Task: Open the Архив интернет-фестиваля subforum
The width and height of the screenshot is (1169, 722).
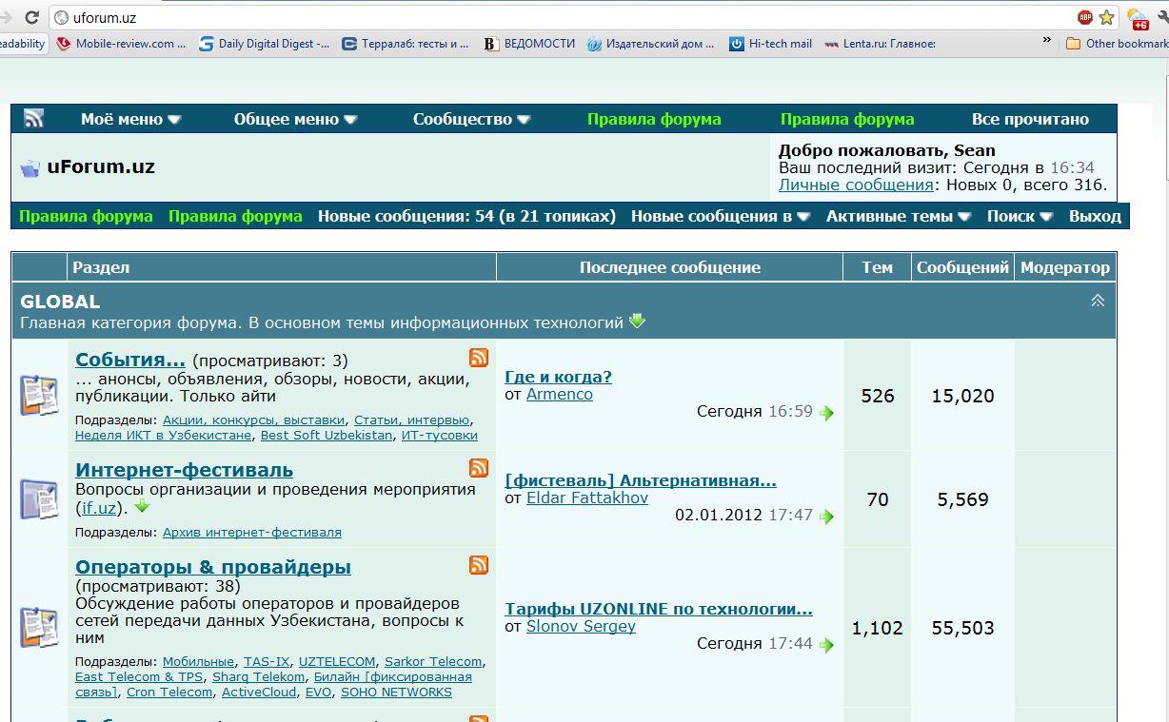Action: (x=252, y=533)
